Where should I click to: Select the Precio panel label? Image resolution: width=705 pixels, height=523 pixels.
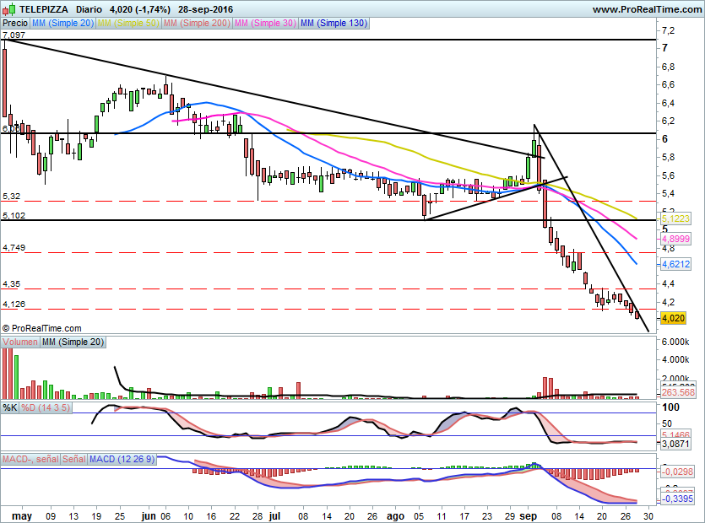point(14,24)
